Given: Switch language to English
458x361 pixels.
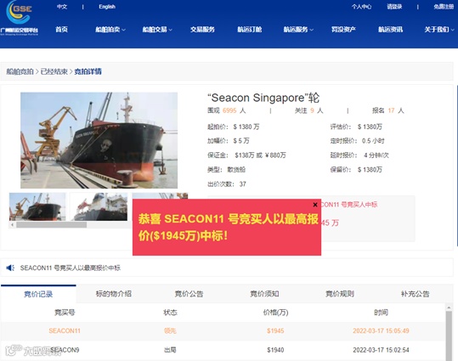Looking at the screenshot, I should [x=107, y=7].
